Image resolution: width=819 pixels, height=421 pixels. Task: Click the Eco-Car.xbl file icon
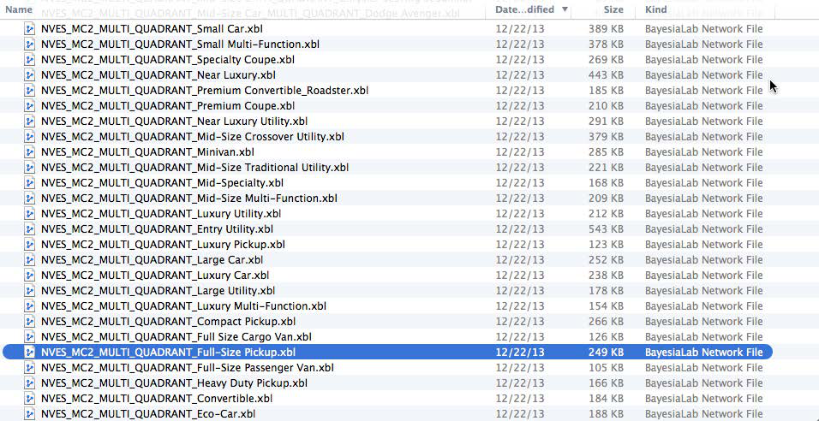30,414
